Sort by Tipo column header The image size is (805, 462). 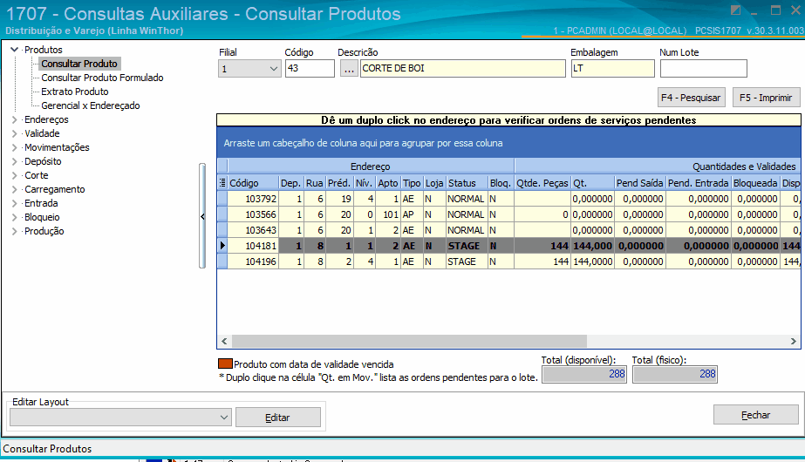pyautogui.click(x=412, y=183)
